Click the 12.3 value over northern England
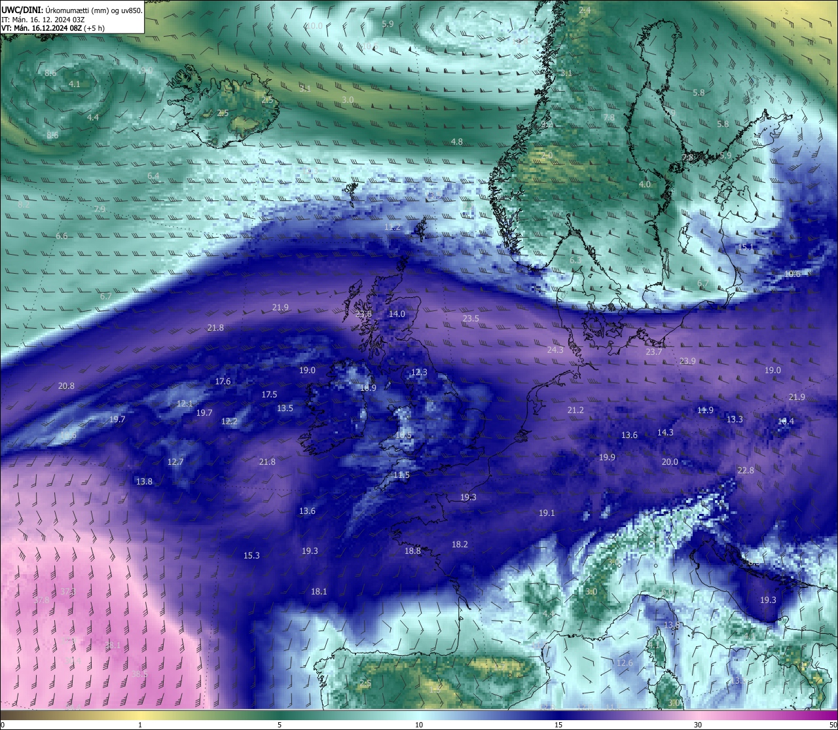 pos(419,372)
